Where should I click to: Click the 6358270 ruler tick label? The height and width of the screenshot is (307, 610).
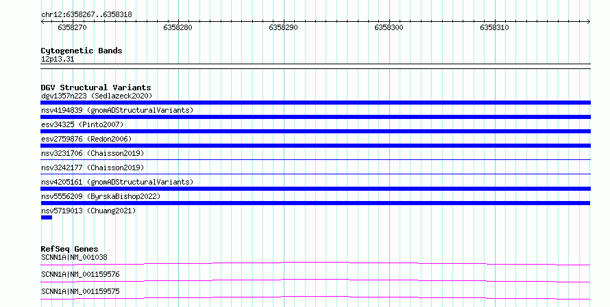[72, 27]
